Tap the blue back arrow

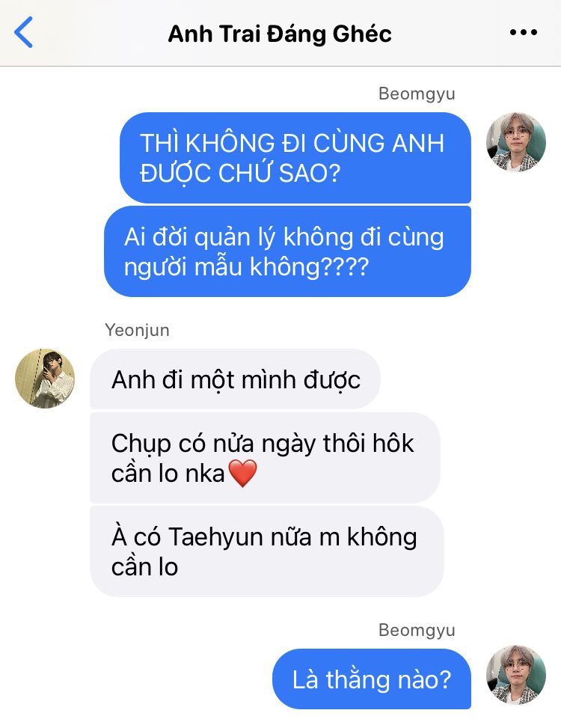[24, 32]
